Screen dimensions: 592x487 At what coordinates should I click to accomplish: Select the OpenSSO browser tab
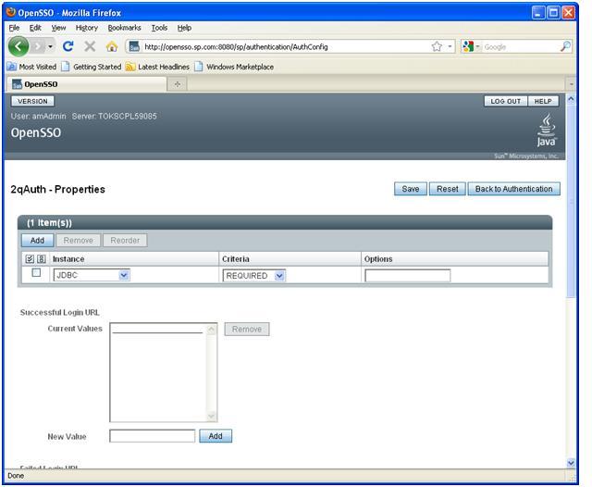(86, 84)
